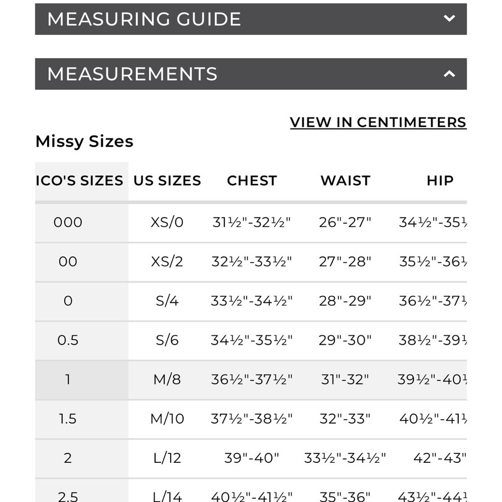Viewport: 502px width, 502px height.
Task: Click the 39"-40" chest measurement
Action: (x=252, y=458)
